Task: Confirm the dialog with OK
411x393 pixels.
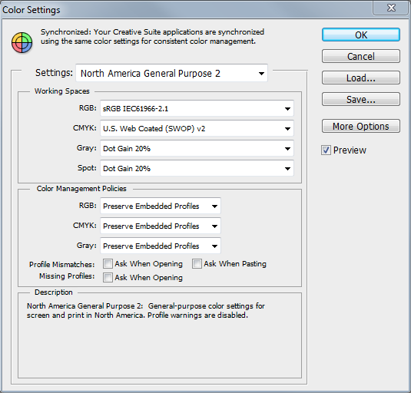Action: pyautogui.click(x=361, y=35)
